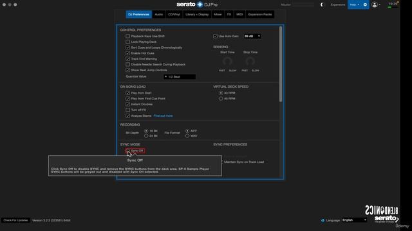The width and height of the screenshot is (412, 231).
Task: Open the Quantize Value dropdown
Action: [180, 77]
